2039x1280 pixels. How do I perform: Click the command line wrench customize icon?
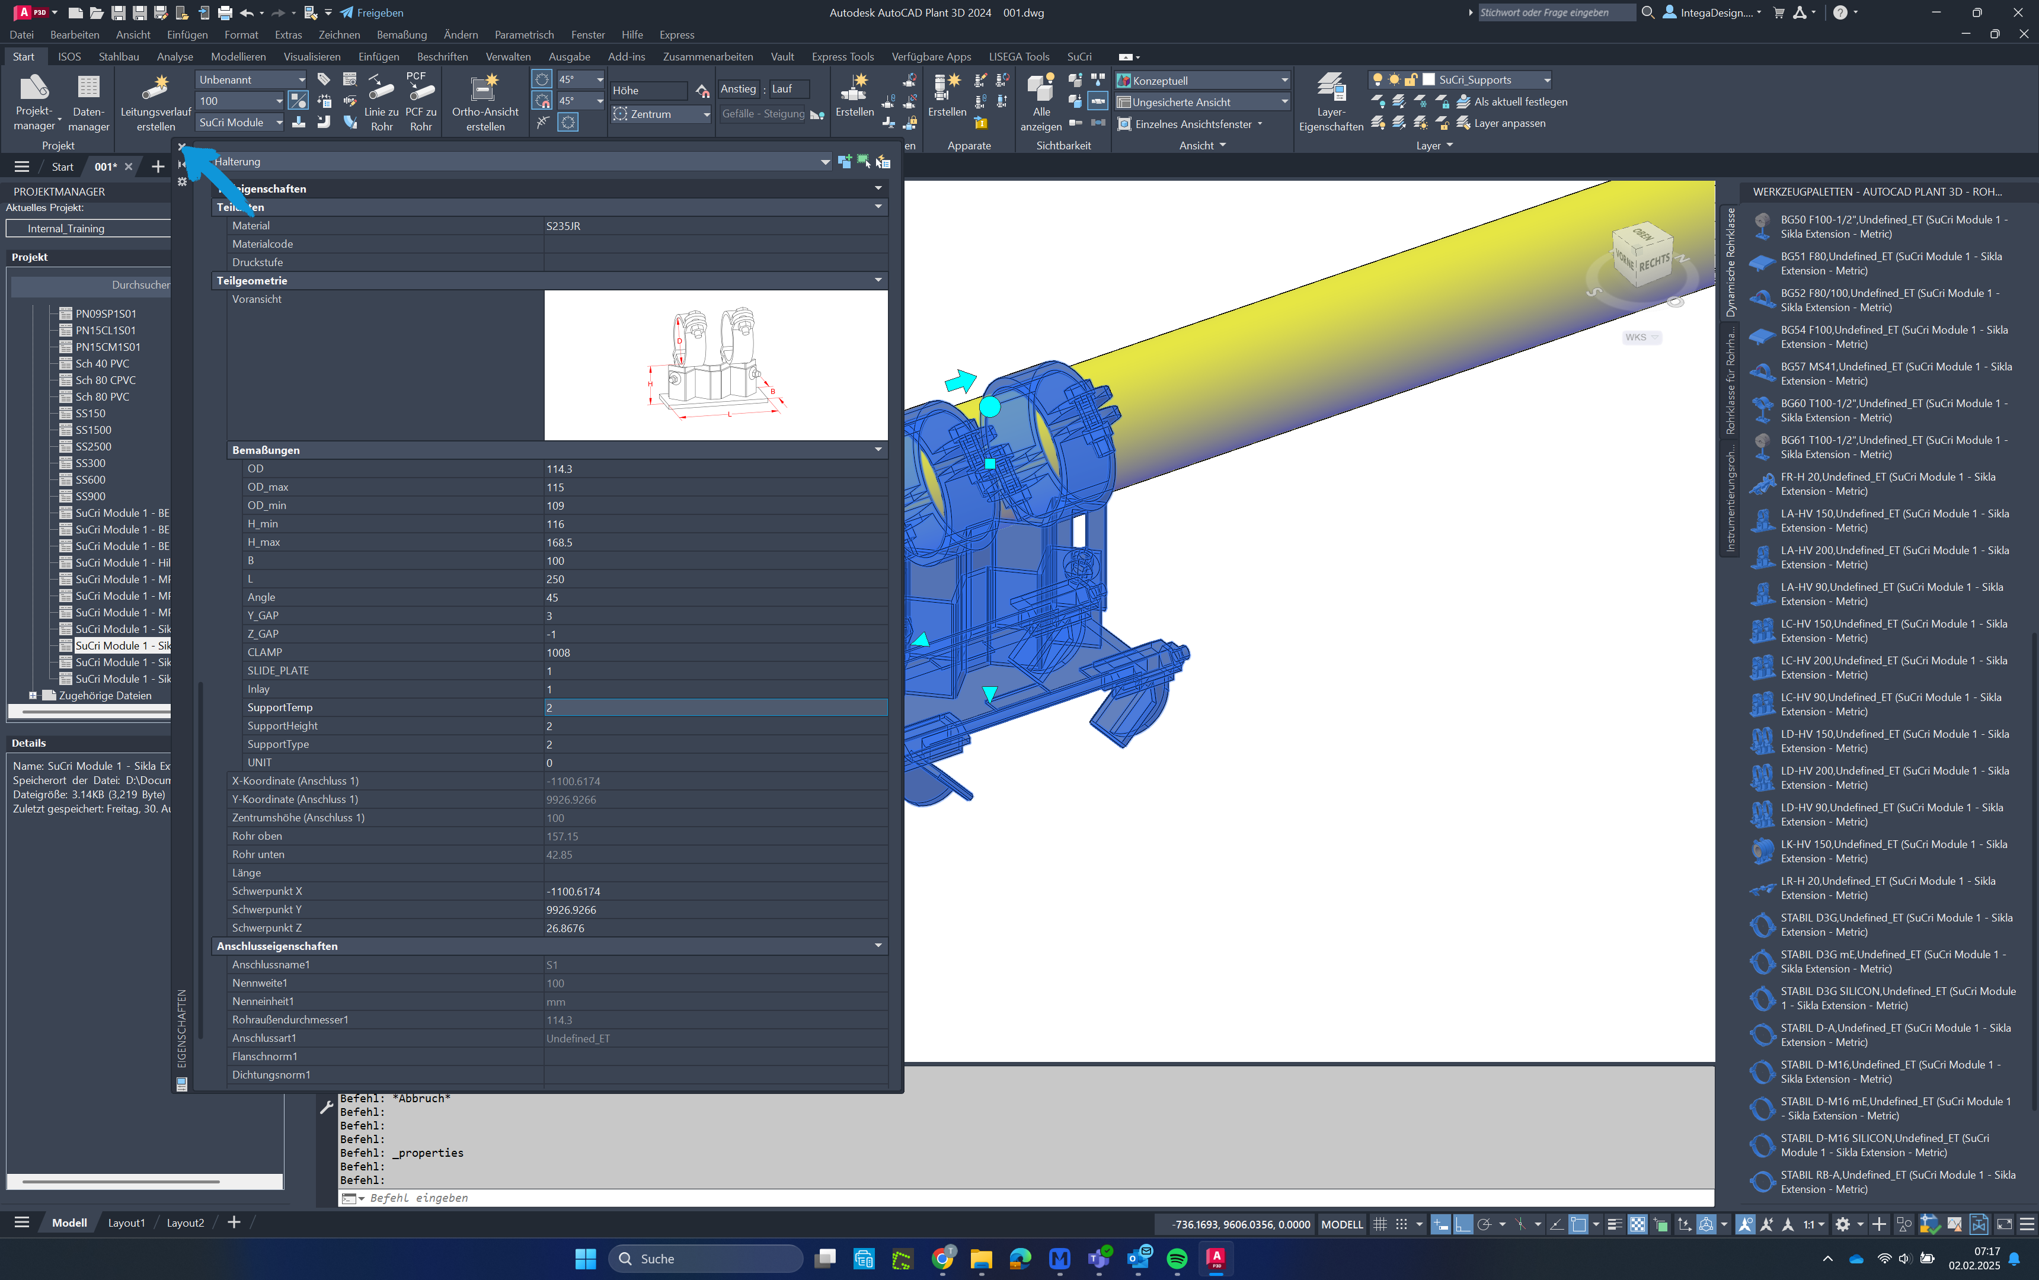327,1106
